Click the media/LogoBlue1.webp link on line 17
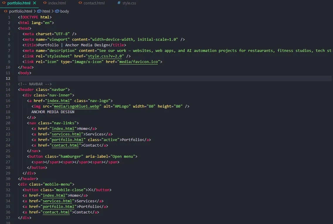The width and height of the screenshot is (333, 224). (x=77, y=106)
